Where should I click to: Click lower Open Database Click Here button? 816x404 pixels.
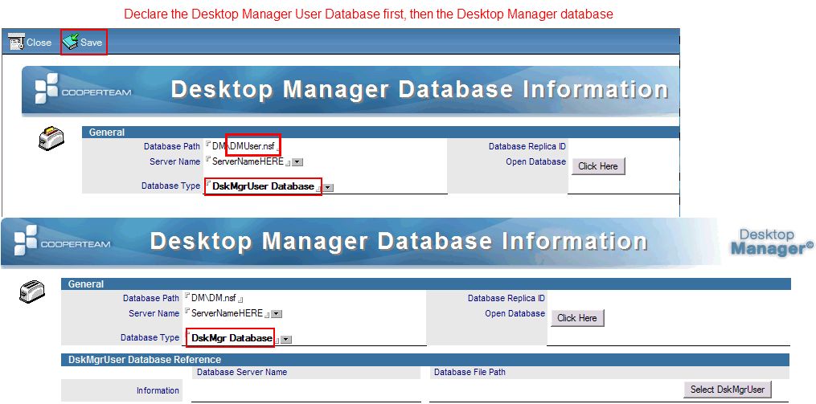click(x=577, y=318)
